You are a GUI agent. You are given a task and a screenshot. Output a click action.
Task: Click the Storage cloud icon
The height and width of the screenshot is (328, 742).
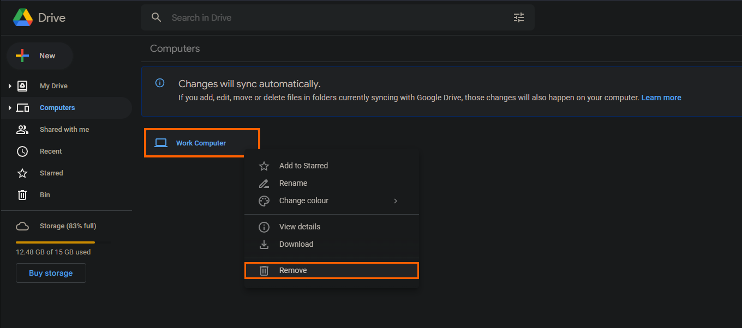point(22,226)
